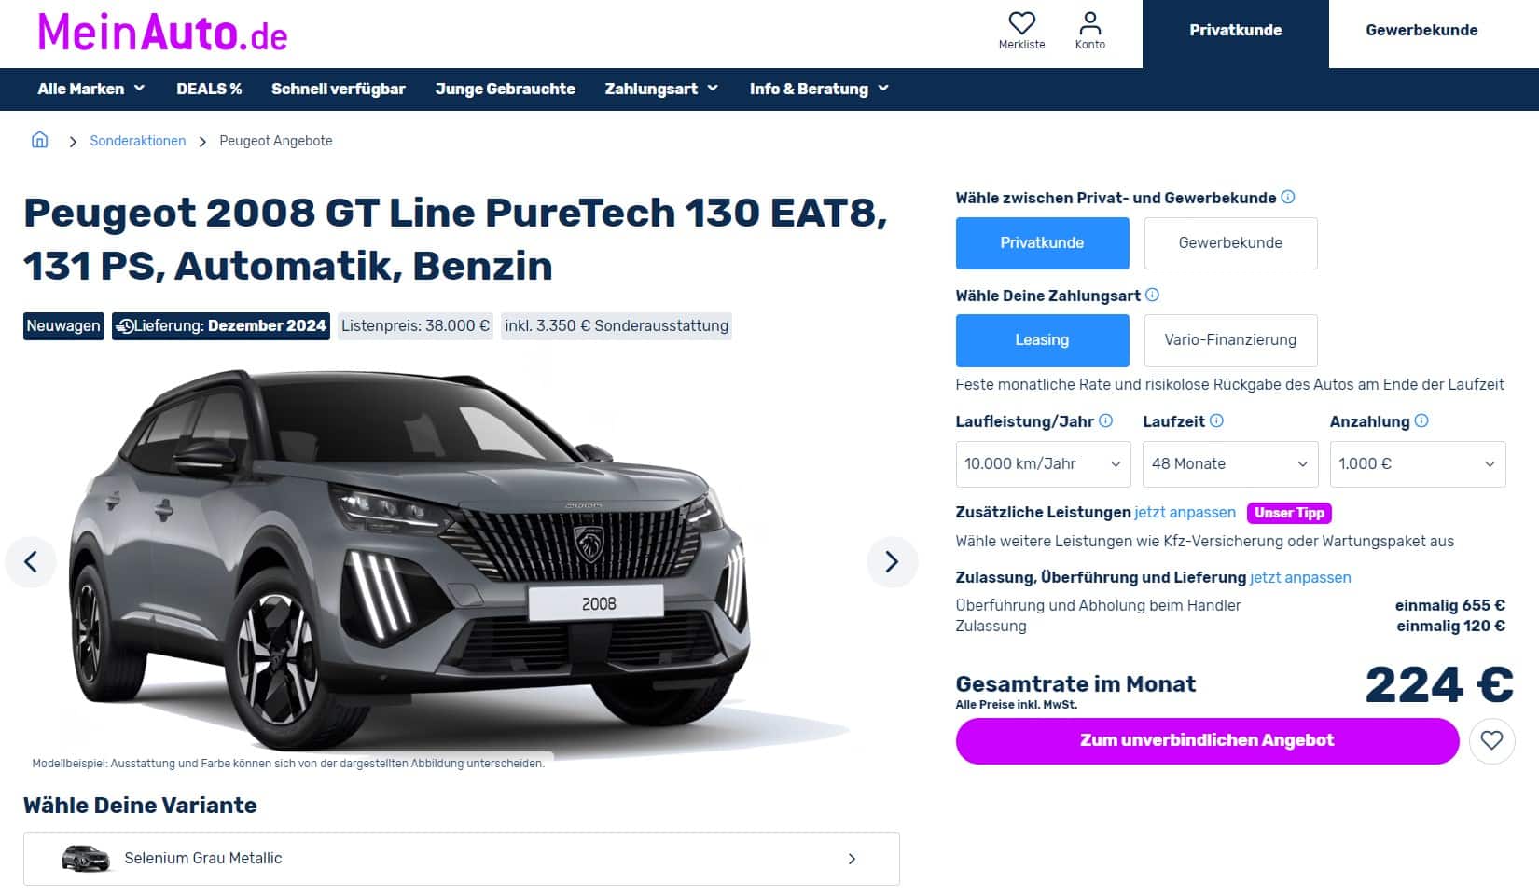Click the 224 € monthly rate
The height and width of the screenshot is (896, 1539).
coord(1439,685)
